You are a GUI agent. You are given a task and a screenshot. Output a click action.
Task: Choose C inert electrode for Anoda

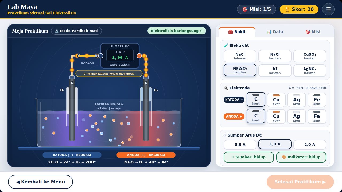pos(256,116)
